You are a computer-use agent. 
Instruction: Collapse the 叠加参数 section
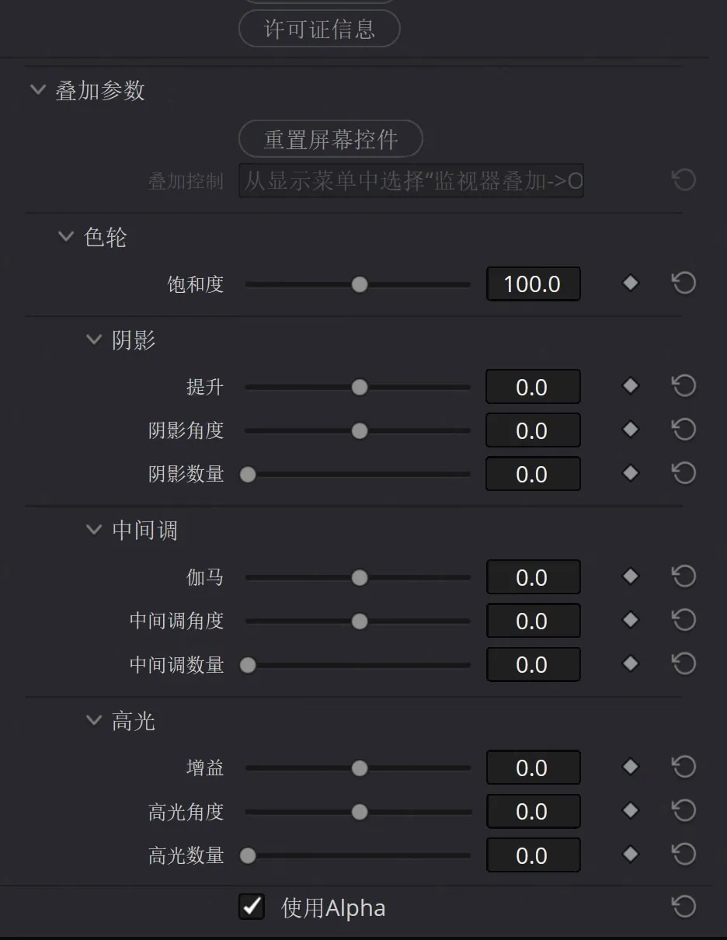click(37, 90)
